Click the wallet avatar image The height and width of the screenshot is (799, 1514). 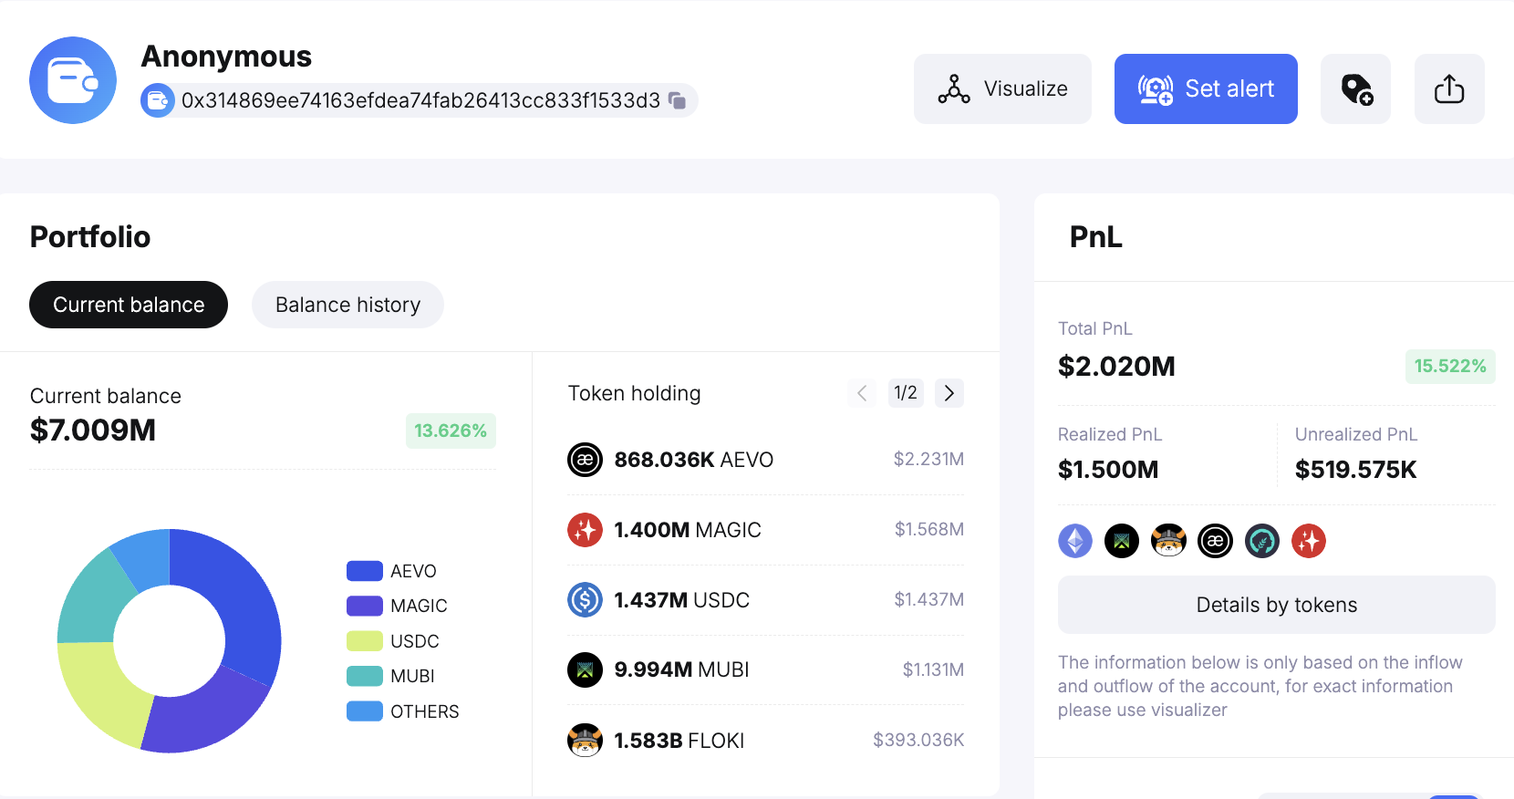73,80
